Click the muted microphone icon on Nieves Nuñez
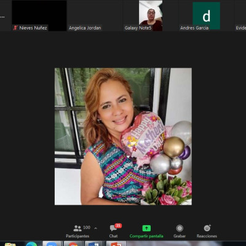 [15, 28]
